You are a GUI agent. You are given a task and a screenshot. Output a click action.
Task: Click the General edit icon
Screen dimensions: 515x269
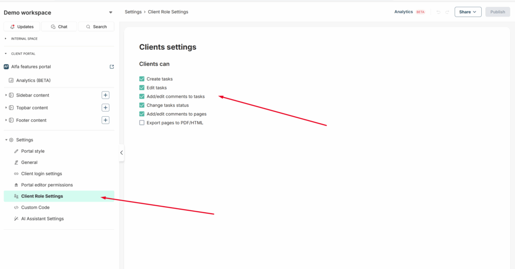pyautogui.click(x=16, y=162)
